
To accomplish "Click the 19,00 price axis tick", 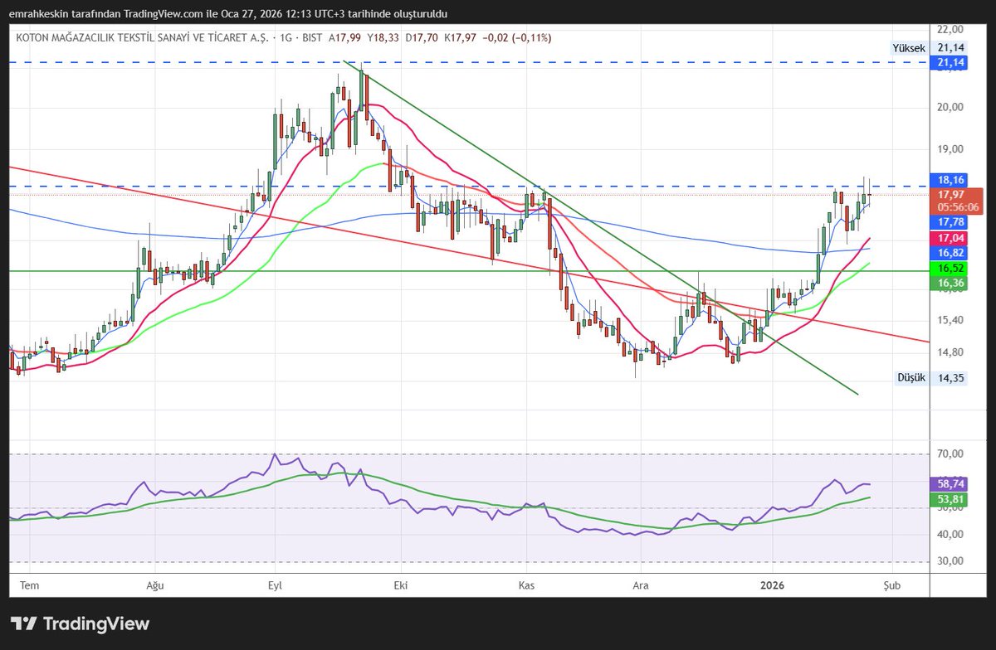I will pyautogui.click(x=950, y=149).
